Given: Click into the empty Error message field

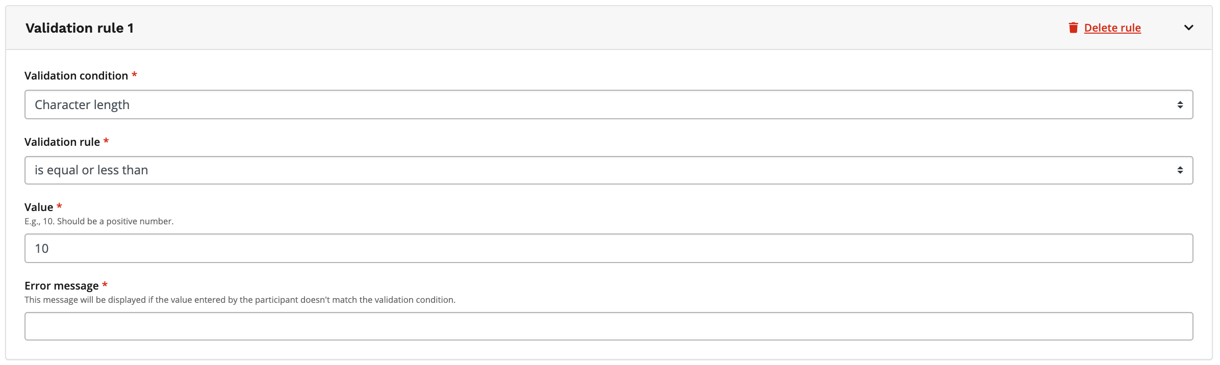Looking at the screenshot, I should [608, 326].
